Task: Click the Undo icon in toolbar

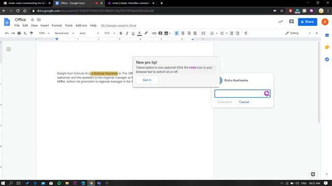Action: point(7,33)
